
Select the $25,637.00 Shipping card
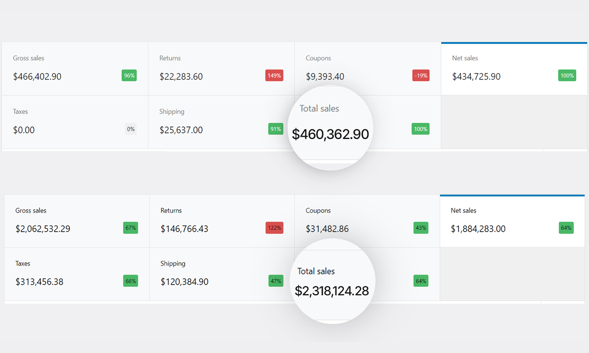click(221, 122)
